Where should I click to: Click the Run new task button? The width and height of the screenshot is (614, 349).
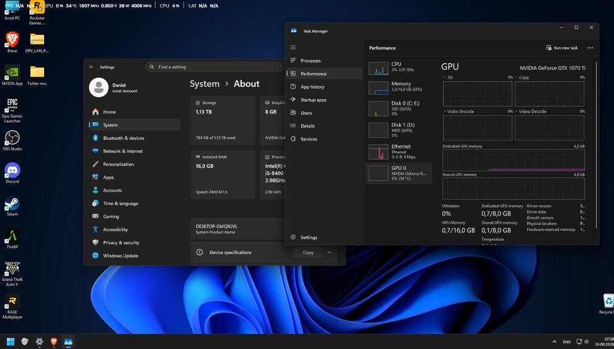point(562,48)
